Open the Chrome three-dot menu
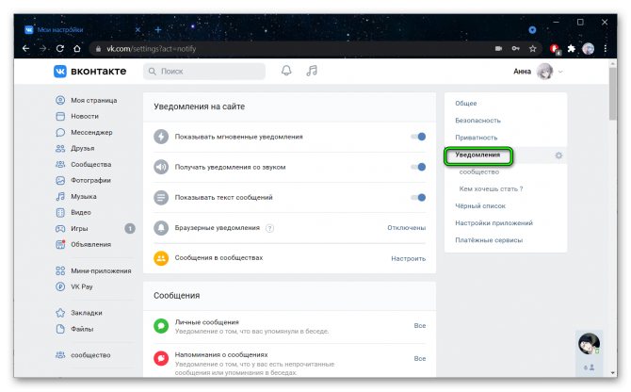 tap(606, 49)
